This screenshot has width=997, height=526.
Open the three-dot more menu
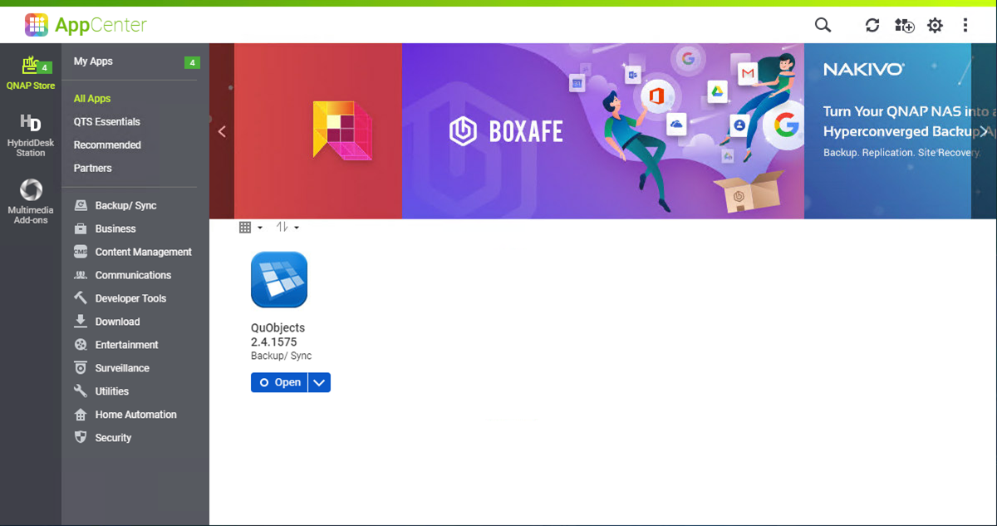965,25
